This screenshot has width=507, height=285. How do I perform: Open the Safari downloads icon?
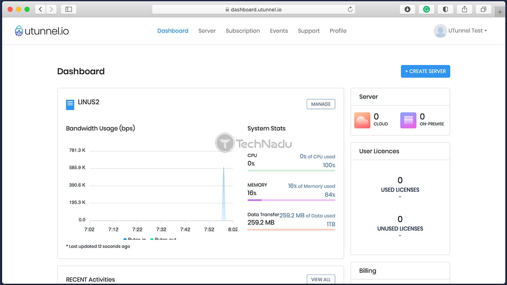tap(407, 9)
